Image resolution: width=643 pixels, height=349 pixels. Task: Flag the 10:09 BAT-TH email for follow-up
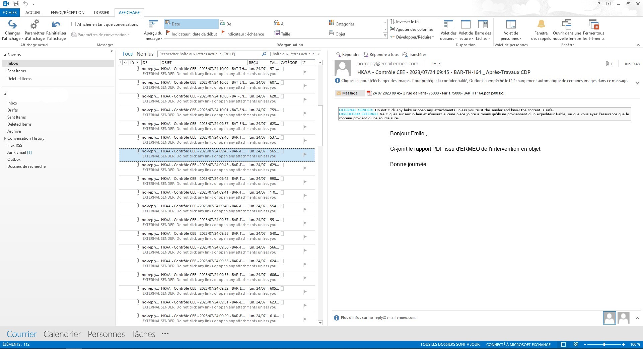304,72
